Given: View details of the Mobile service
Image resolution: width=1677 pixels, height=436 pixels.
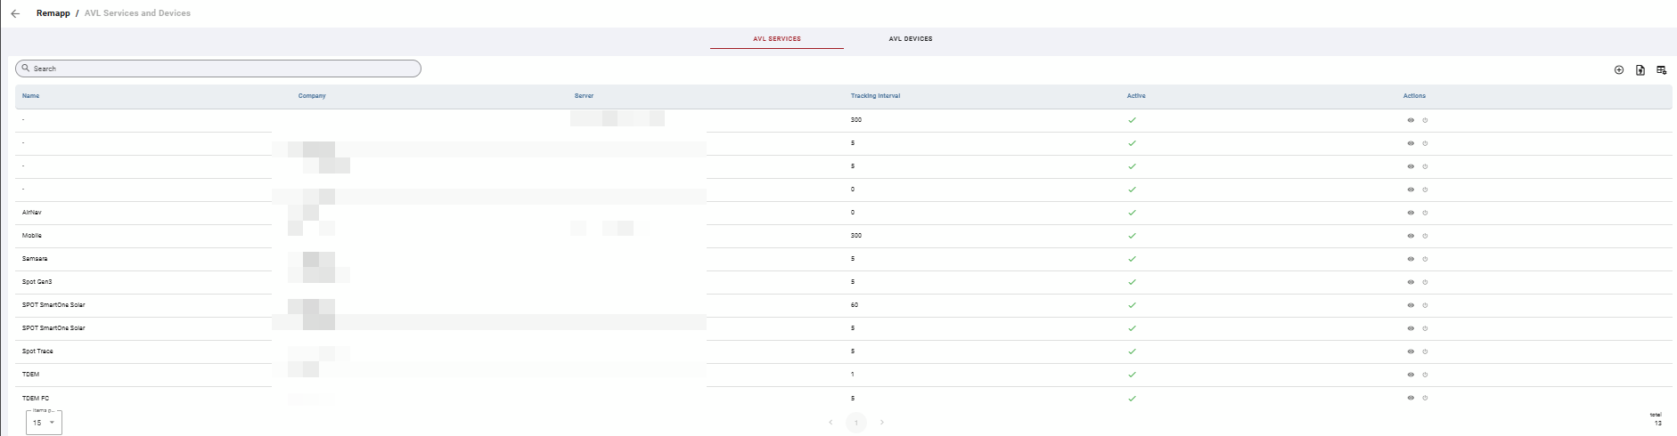Looking at the screenshot, I should coord(1411,236).
